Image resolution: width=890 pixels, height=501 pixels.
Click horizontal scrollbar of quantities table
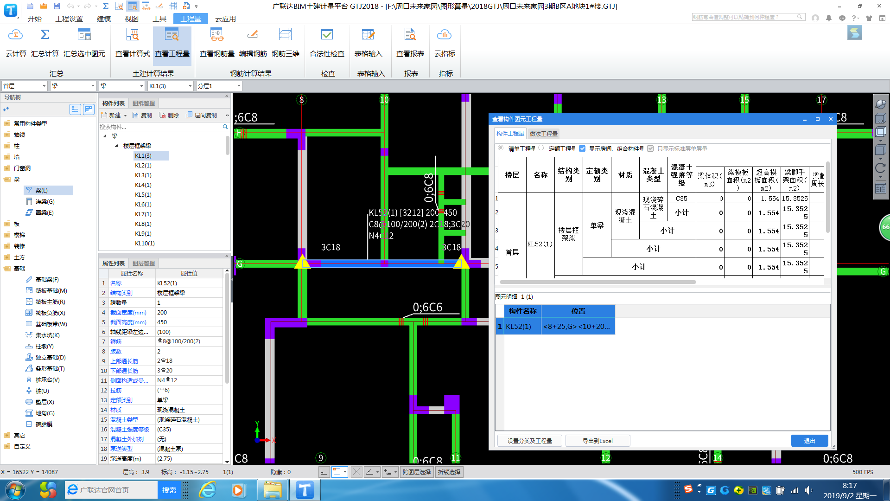(598, 282)
